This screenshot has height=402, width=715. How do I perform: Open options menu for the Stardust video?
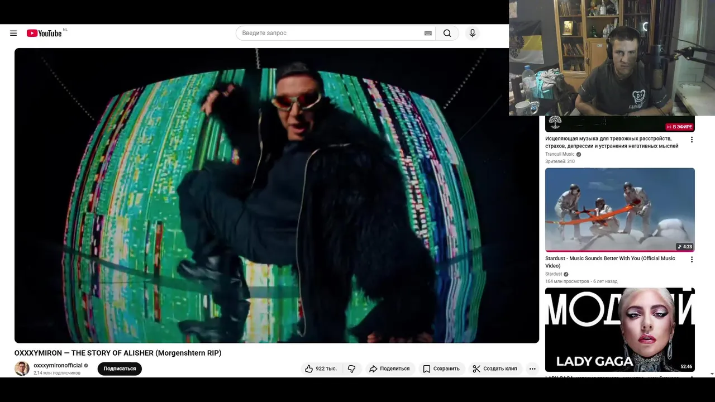(x=692, y=260)
